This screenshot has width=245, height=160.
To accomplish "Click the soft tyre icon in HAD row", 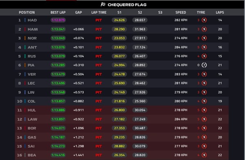I will coord(204,20).
